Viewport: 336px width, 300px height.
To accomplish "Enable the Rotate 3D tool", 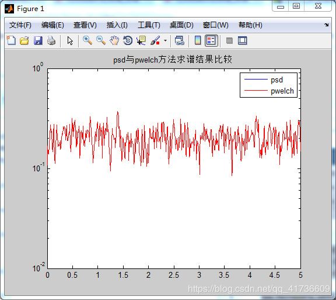I will (128, 40).
